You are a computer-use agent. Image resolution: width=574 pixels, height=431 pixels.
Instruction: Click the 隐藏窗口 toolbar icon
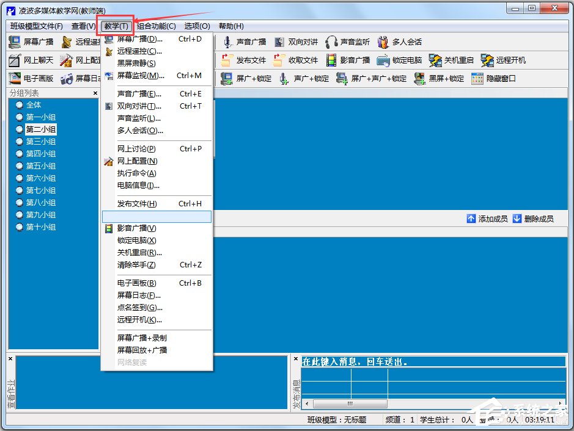[x=477, y=79]
